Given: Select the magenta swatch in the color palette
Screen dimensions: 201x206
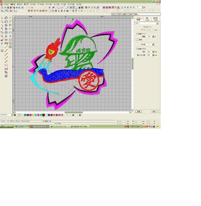Looking at the screenshot, I should (x=38, y=115).
